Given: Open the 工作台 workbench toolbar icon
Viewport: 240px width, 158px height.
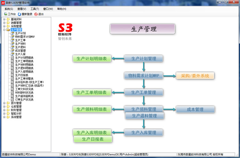Looking at the screenshot, I should [5, 14].
